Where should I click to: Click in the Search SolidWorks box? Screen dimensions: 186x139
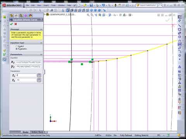[148, 5]
